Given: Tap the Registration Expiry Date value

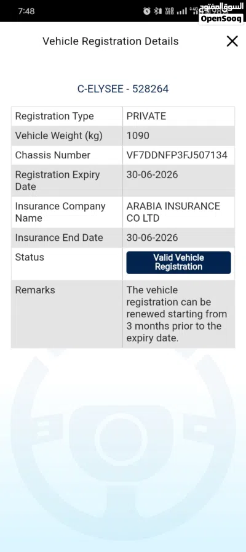Looking at the screenshot, I should (152, 174).
